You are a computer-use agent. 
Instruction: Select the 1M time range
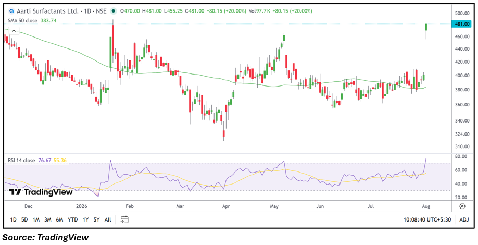pos(36,219)
